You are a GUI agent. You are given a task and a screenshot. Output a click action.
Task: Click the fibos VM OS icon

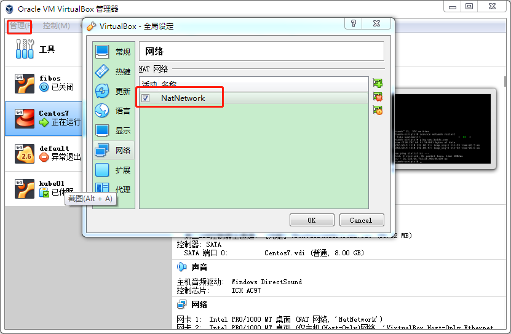(25, 84)
